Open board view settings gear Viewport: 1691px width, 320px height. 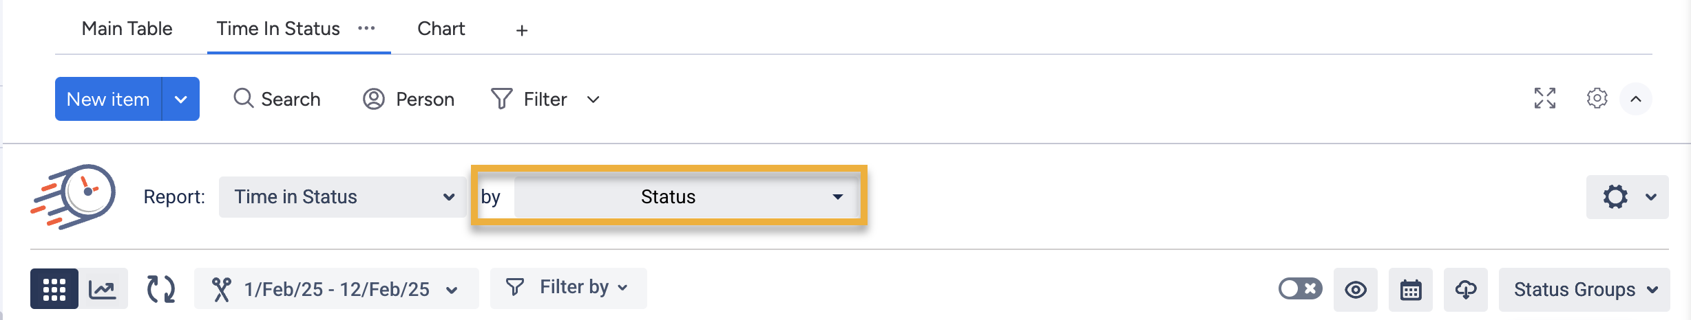coord(1597,99)
